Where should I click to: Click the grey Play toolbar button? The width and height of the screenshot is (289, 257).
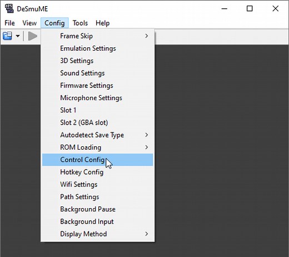(x=33, y=36)
